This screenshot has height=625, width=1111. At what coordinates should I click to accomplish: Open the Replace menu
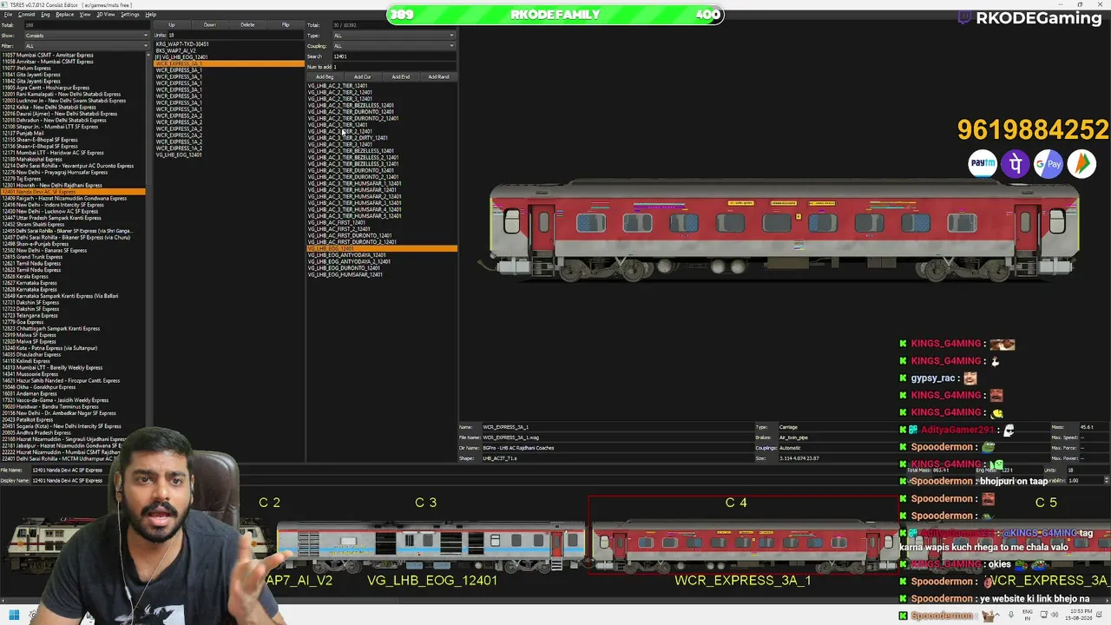(x=65, y=15)
